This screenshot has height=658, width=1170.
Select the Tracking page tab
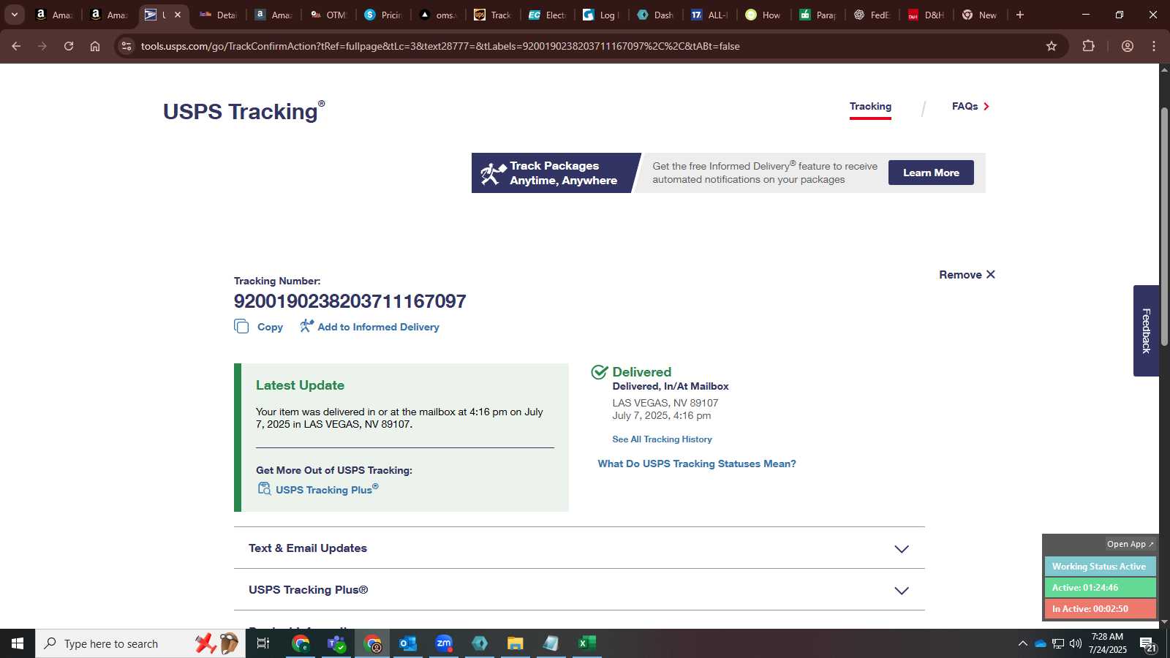pos(870,107)
